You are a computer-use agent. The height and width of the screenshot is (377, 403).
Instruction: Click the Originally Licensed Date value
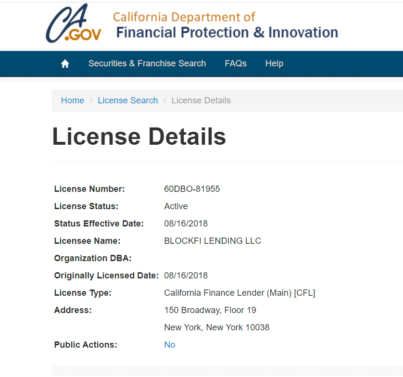186,276
